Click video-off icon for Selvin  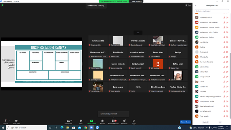[x=227, y=82]
